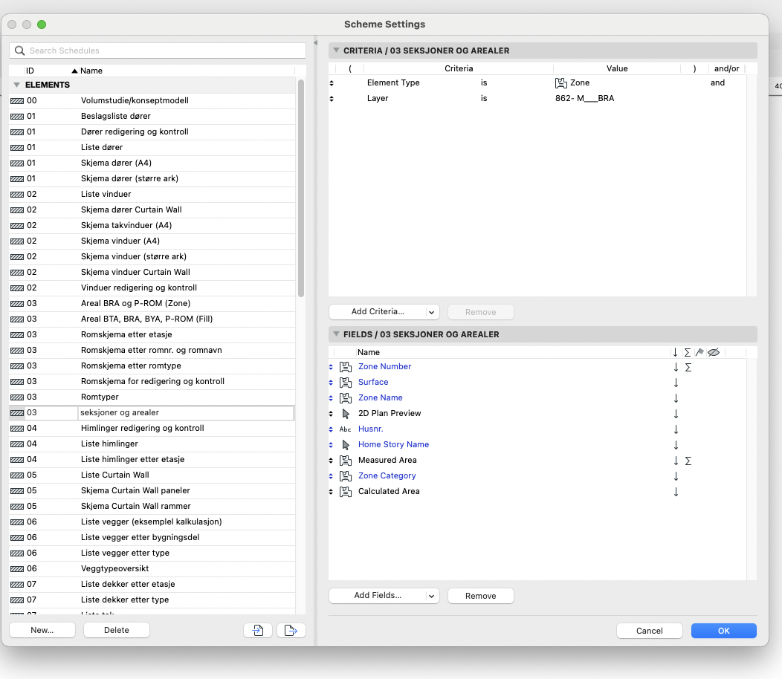Click the zone icon beside Zone Number

[x=345, y=366]
